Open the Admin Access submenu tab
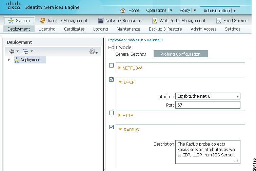Image resolution: width=256 pixels, height=171 pixels. 203,29
